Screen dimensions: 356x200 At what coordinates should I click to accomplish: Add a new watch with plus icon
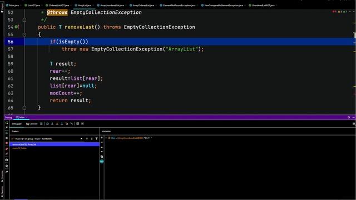click(x=102, y=138)
